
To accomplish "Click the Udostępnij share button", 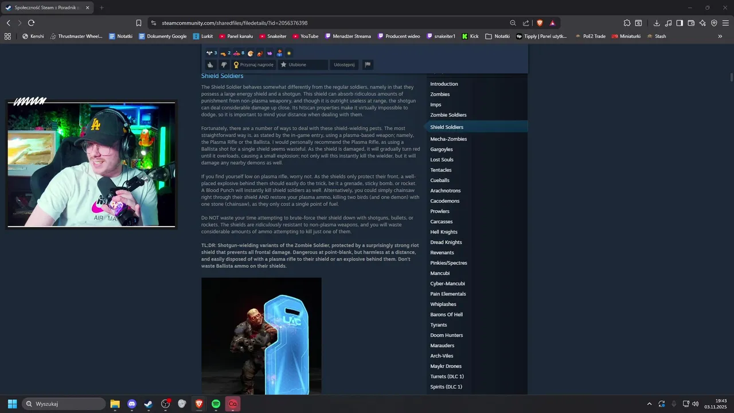I will [x=345, y=65].
